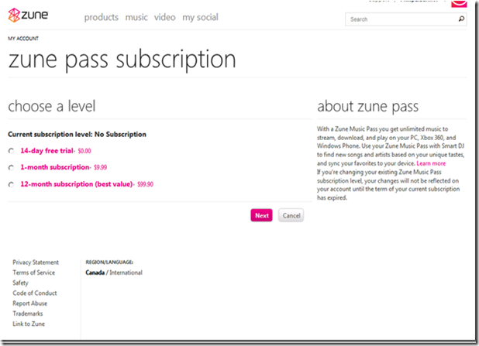The image size is (479, 346).
Task: Click the Report Abuse link
Action: coord(29,303)
